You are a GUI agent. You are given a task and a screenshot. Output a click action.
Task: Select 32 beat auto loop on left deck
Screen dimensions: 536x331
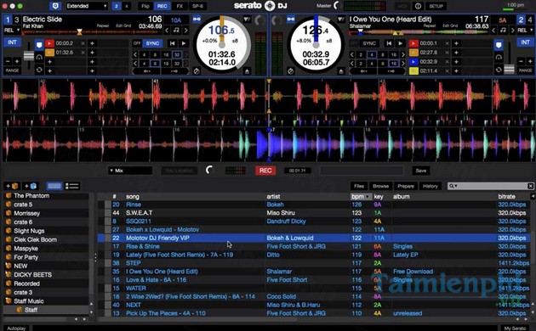pyautogui.click(x=177, y=54)
